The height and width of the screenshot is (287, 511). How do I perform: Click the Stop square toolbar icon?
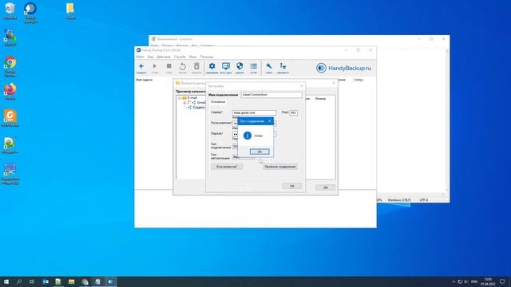coord(168,68)
